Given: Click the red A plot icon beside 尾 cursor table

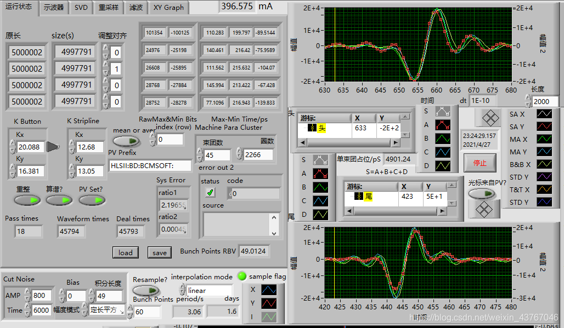Looking at the screenshot, I should (x=320, y=174).
